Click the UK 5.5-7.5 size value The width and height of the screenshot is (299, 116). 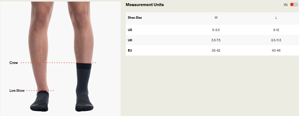coord(216,40)
